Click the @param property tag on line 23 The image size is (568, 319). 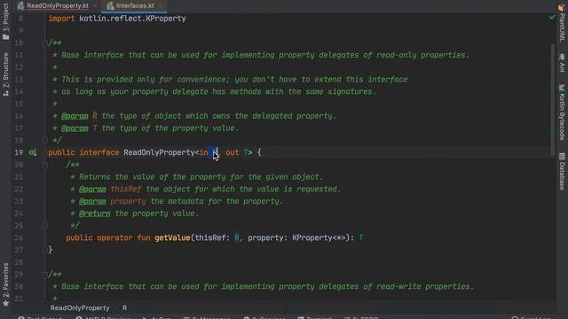point(92,201)
